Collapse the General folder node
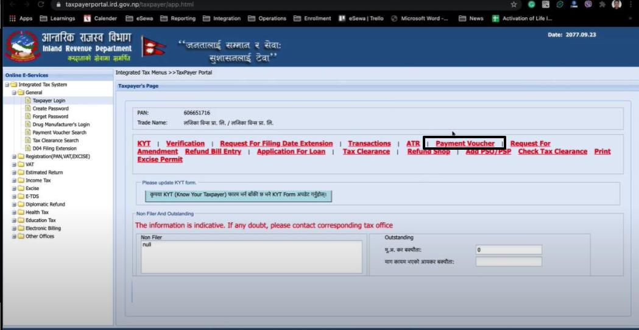 coord(14,93)
